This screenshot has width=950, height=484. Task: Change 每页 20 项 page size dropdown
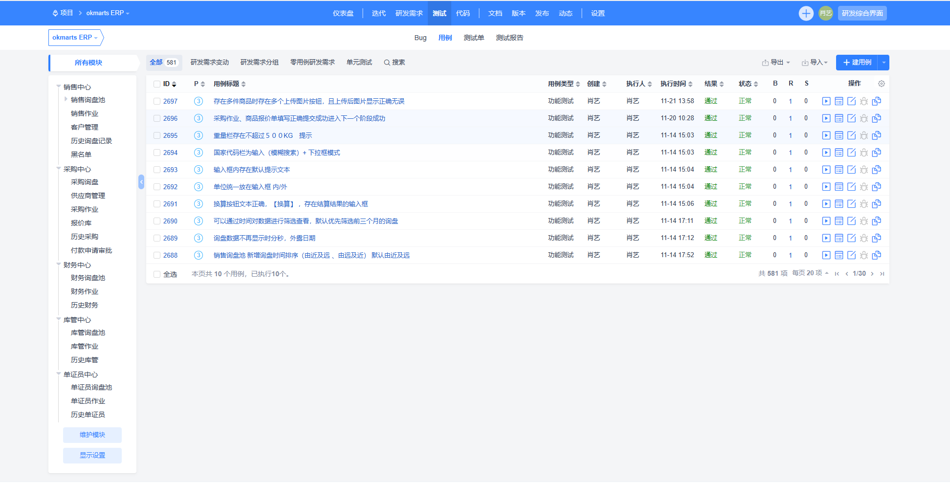click(810, 273)
